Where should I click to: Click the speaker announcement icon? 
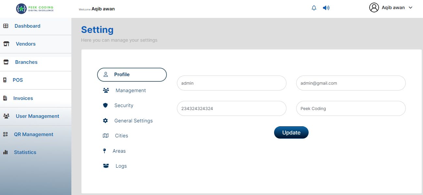point(326,8)
